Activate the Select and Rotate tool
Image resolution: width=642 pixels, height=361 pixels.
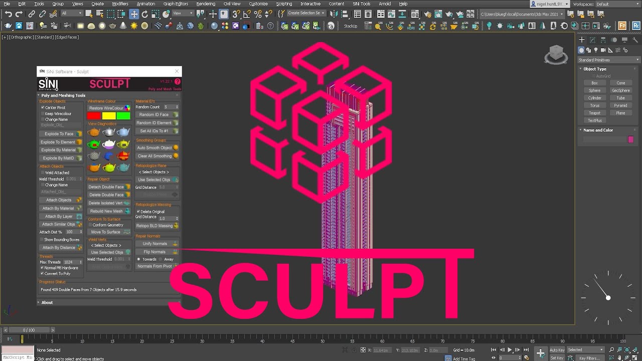[x=145, y=14]
